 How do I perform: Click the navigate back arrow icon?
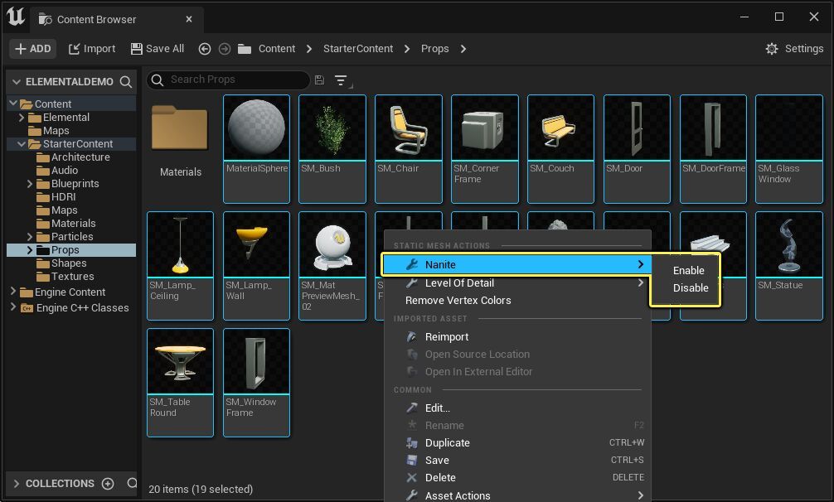204,49
